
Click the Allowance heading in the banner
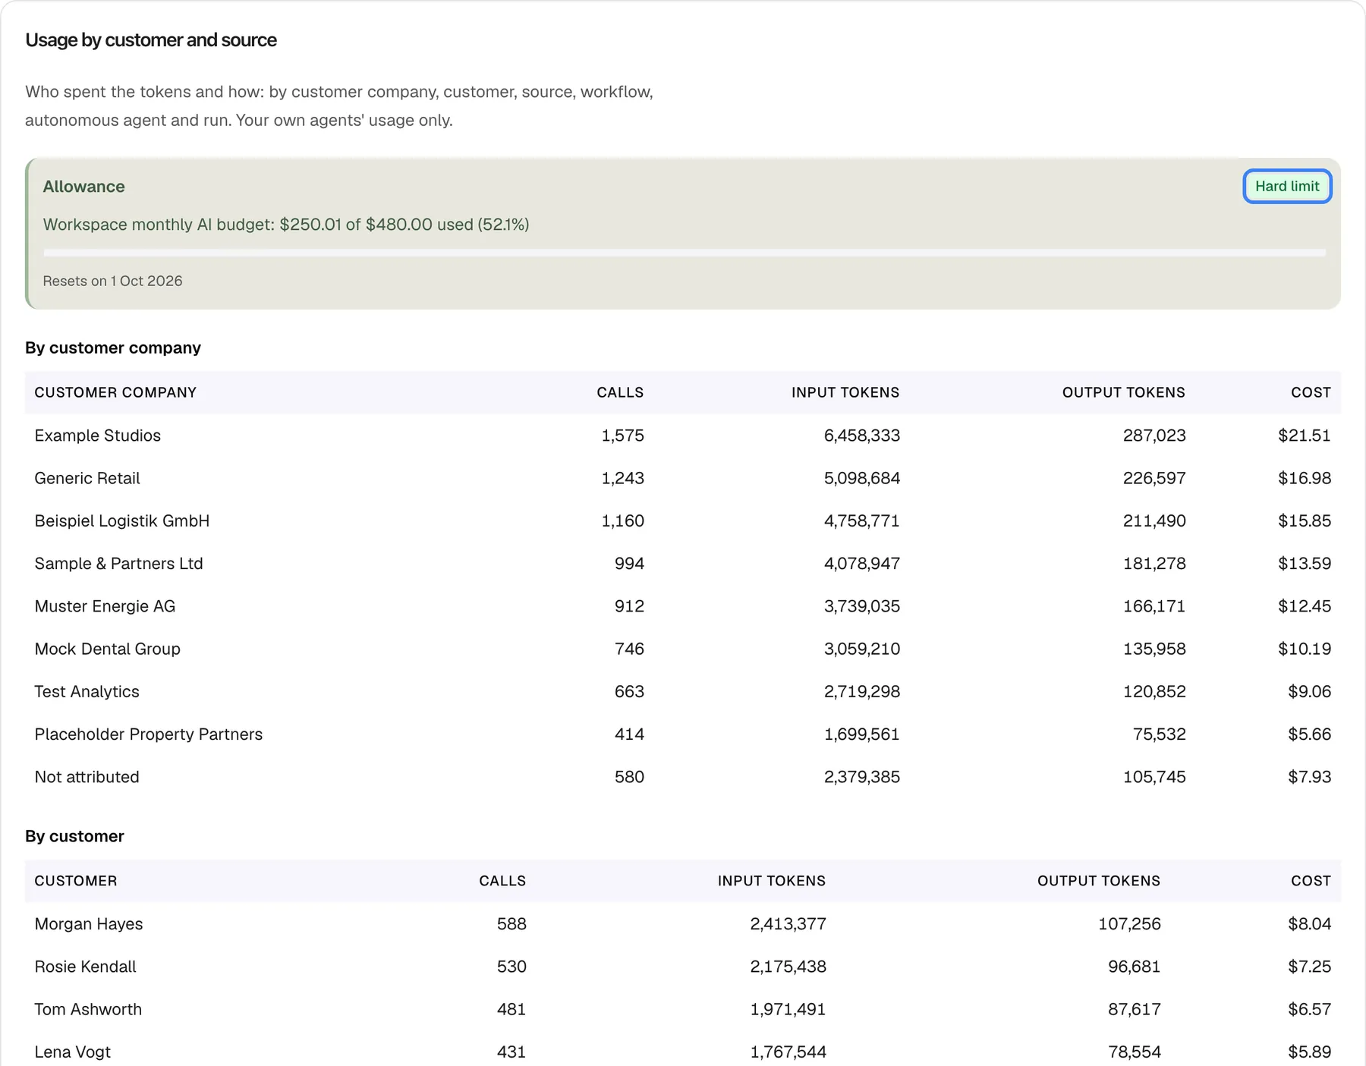(x=83, y=187)
